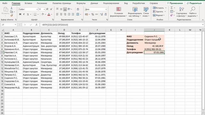
Task: Expand the Name Box dropdown arrow
Action: (15, 25)
